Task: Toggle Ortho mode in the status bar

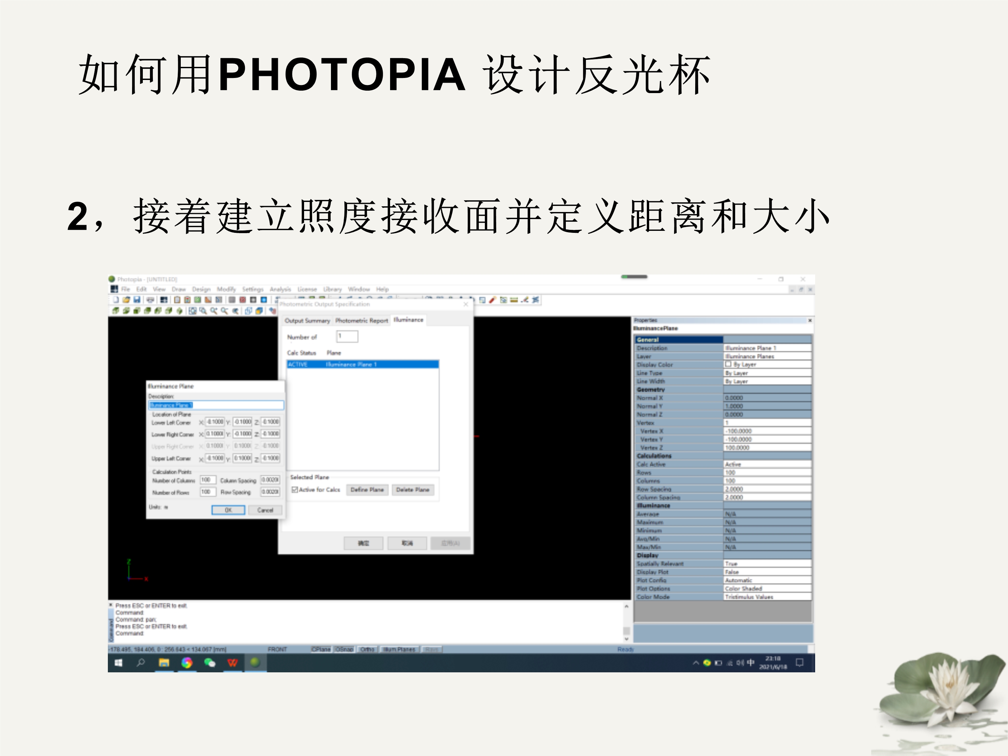Action: tap(367, 649)
